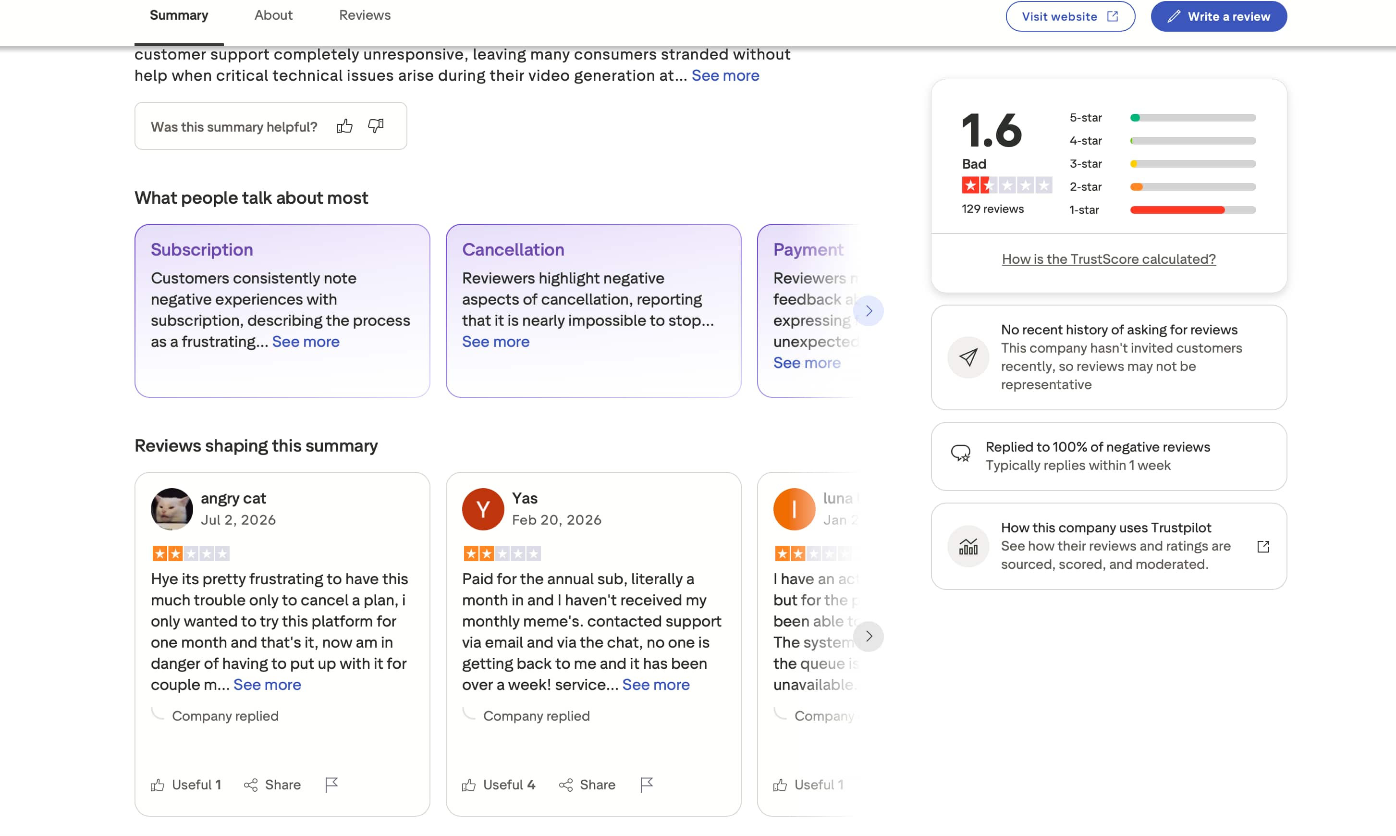This screenshot has height=836, width=1396.
Task: Switch to the Reviews tab
Action: (365, 16)
